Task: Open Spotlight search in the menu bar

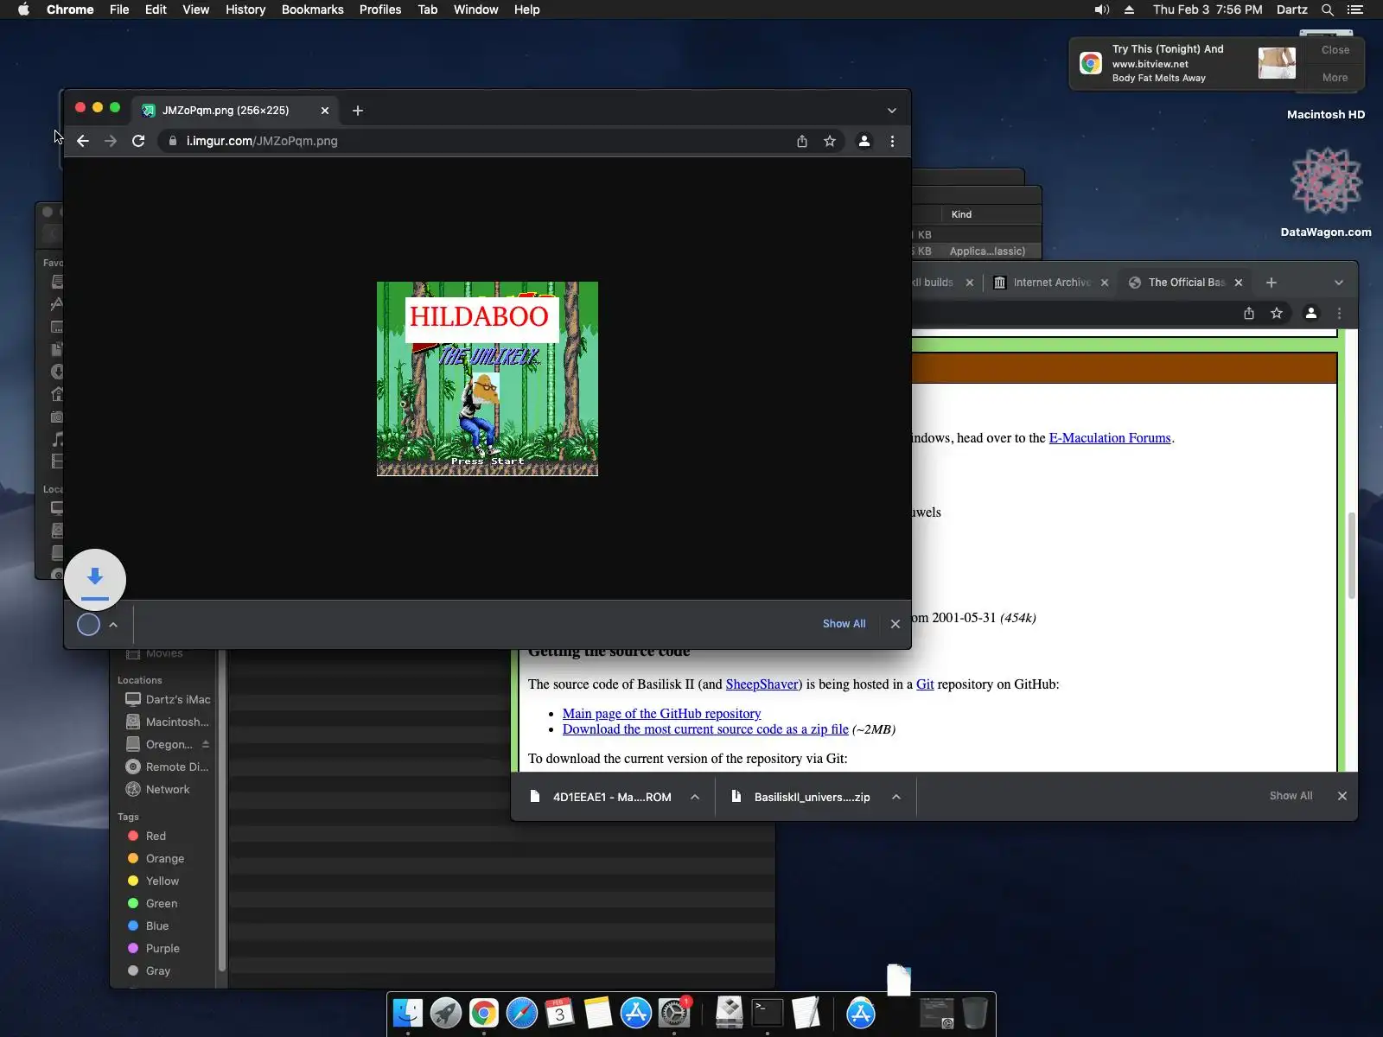Action: [1328, 10]
